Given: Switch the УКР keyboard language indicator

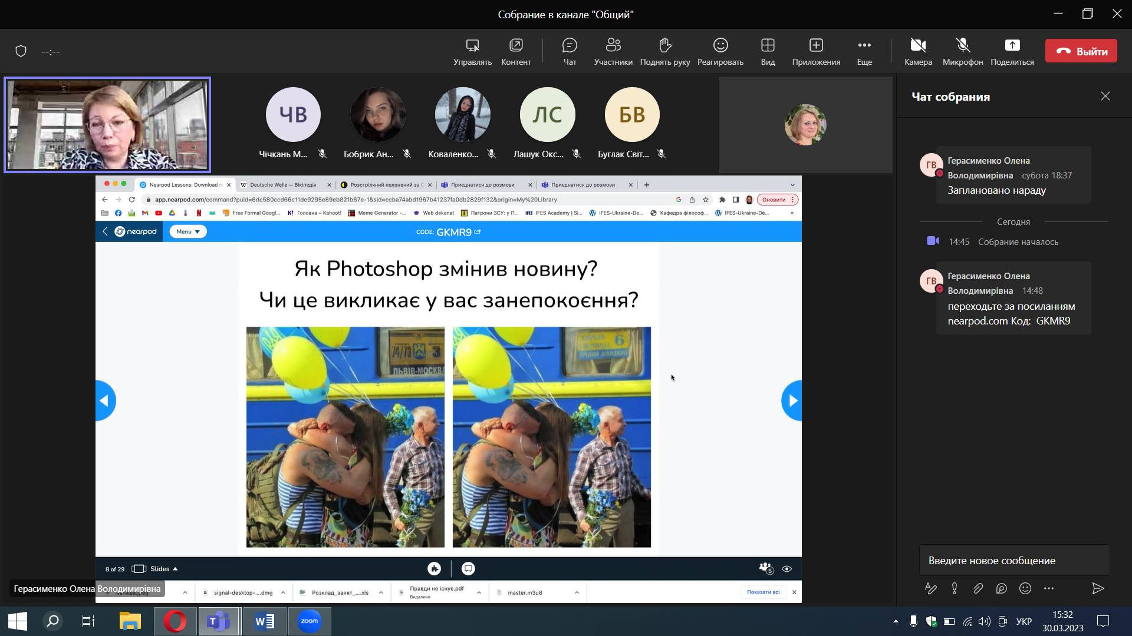Looking at the screenshot, I should tap(1024, 621).
